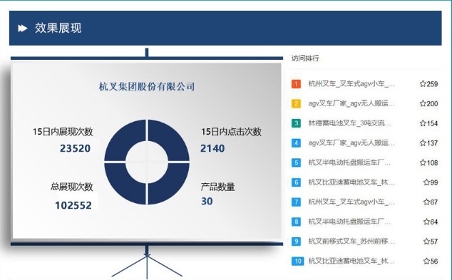The image size is (452, 280).
Task: Click the blue rank 7 badge
Action: pyautogui.click(x=296, y=202)
